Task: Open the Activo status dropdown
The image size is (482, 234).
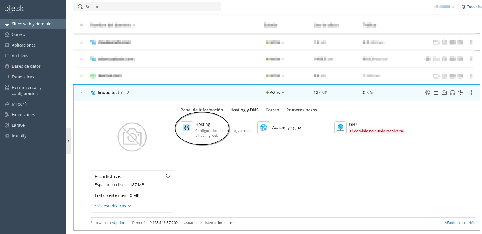Action: 275,93
